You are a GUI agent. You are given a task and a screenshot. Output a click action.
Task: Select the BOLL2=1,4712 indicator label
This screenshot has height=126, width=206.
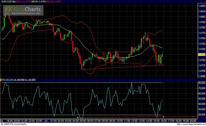[x=54, y=2]
